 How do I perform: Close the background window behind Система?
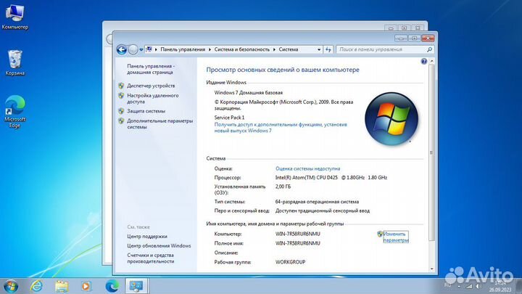pyautogui.click(x=418, y=28)
